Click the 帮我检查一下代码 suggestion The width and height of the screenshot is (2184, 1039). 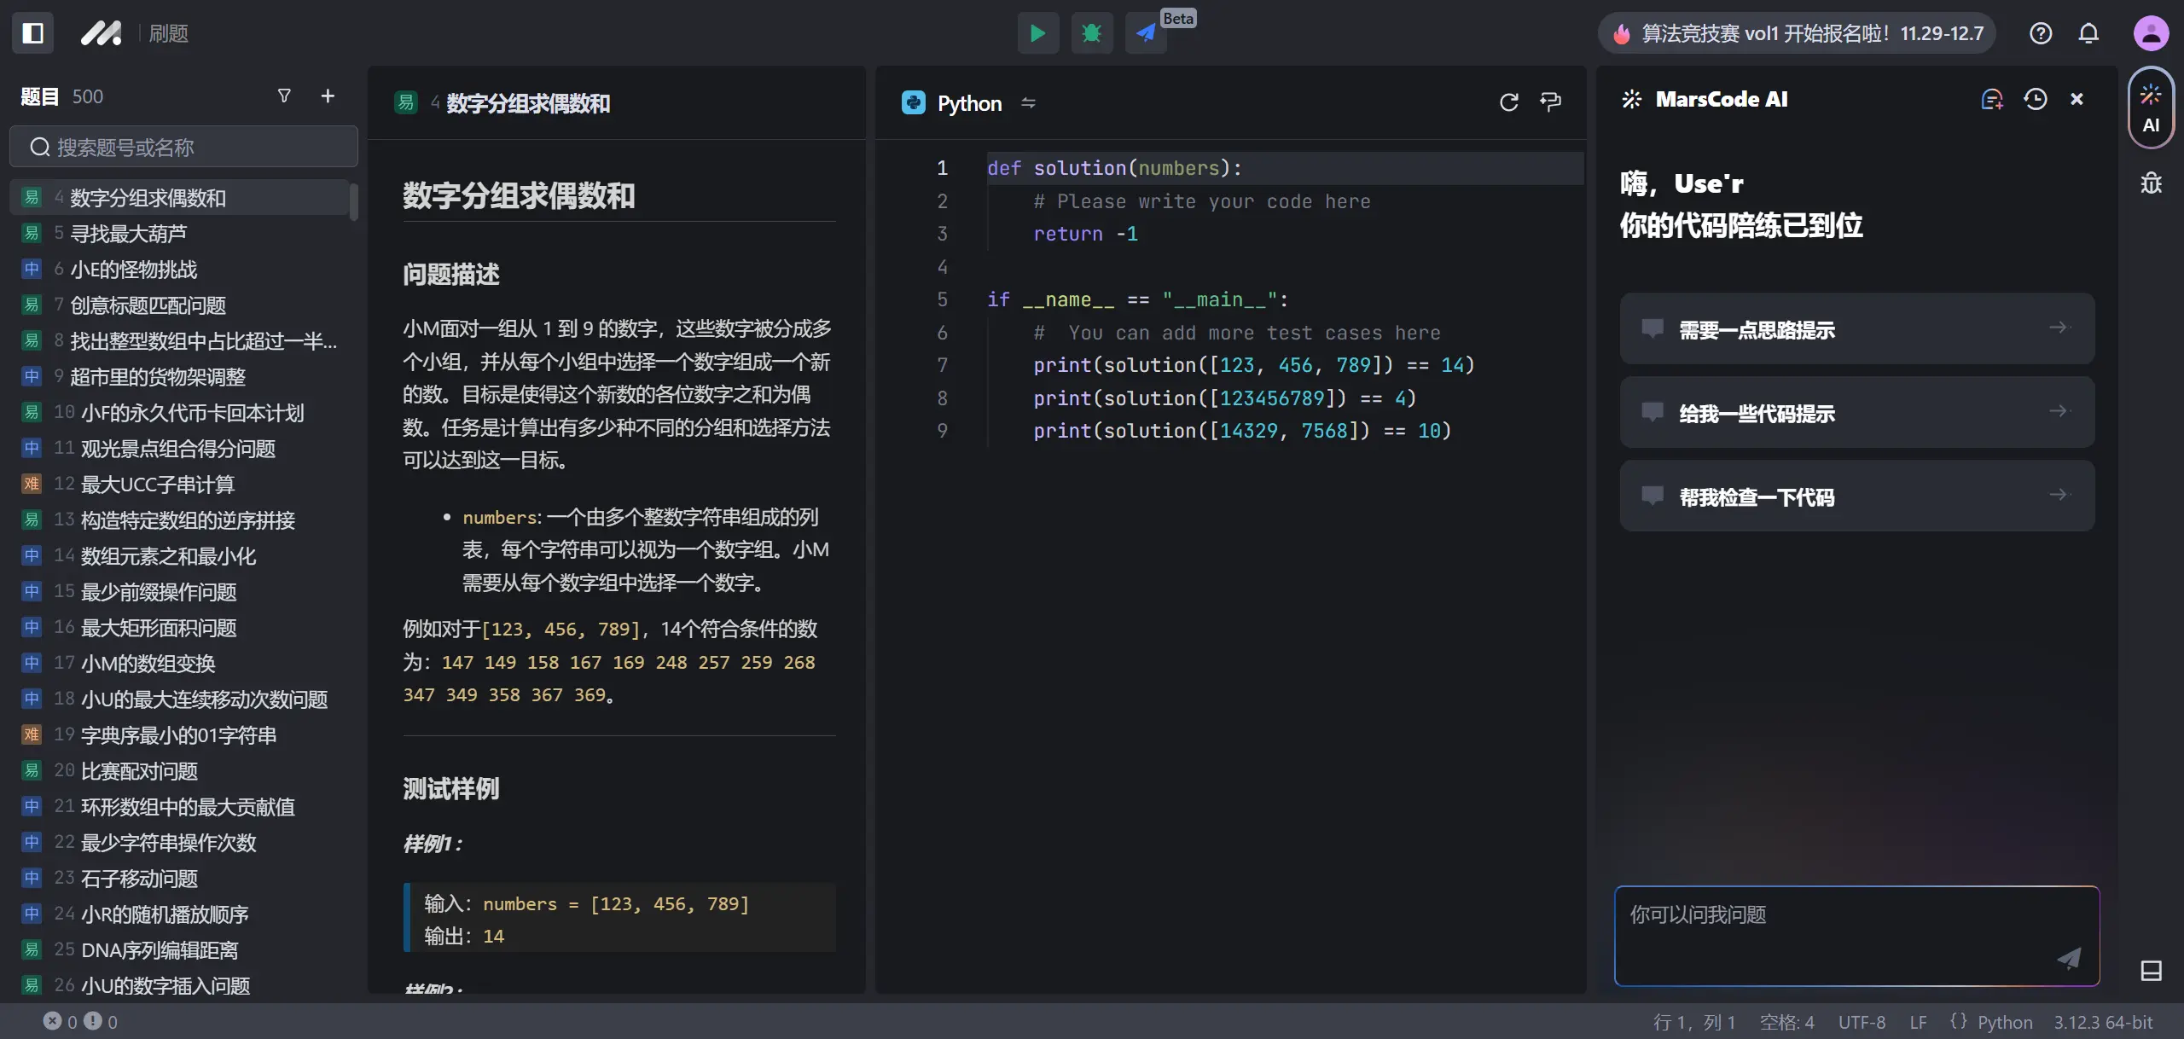tap(1857, 496)
